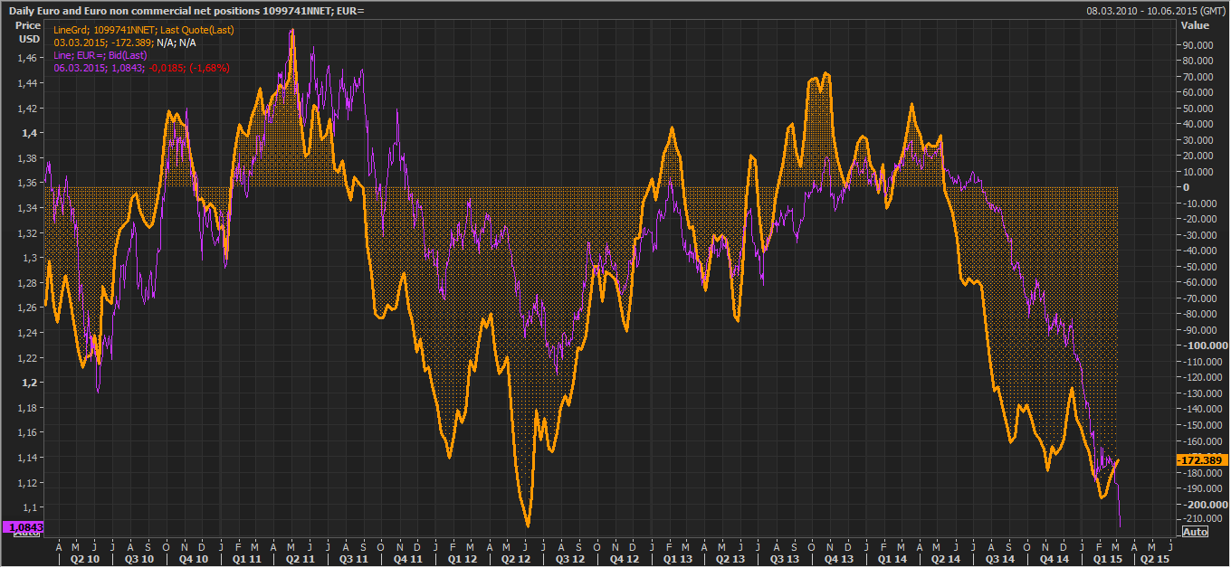Image resolution: width=1231 pixels, height=568 pixels.
Task: Click the Q4 10 quarter label
Action: (x=194, y=559)
